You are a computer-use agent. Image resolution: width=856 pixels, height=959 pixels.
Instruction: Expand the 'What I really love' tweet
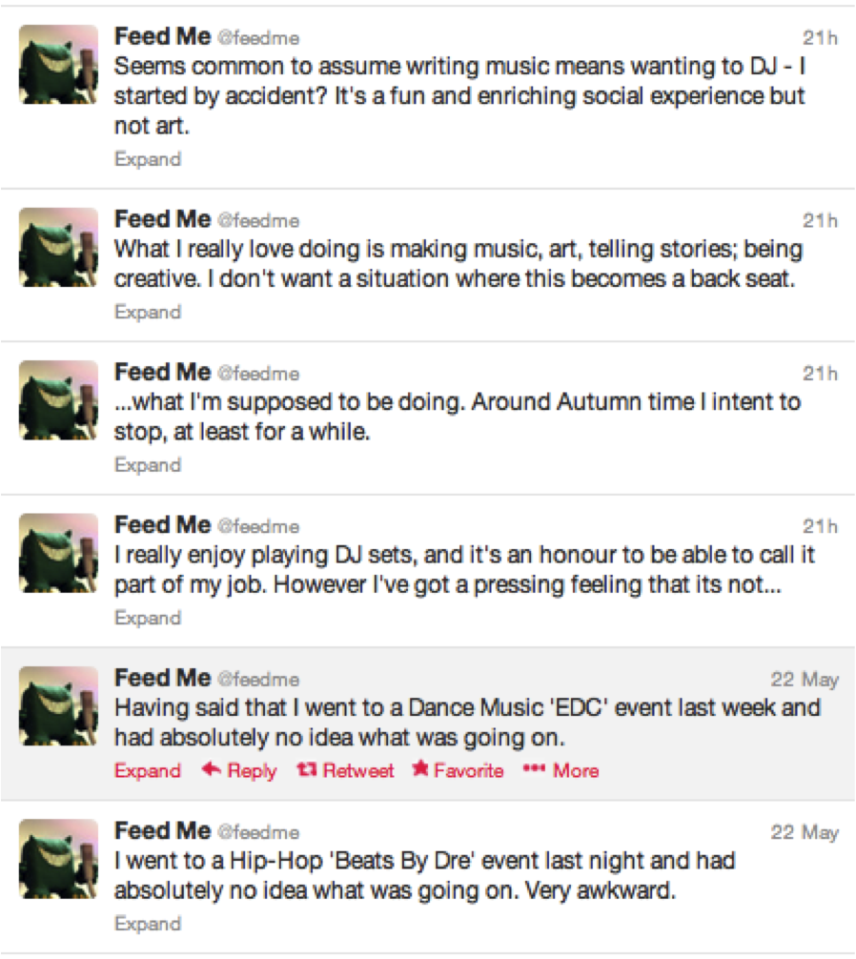(148, 312)
